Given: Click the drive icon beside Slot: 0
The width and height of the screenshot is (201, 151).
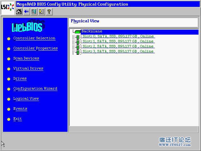Looking at the screenshot, I should point(78,37).
